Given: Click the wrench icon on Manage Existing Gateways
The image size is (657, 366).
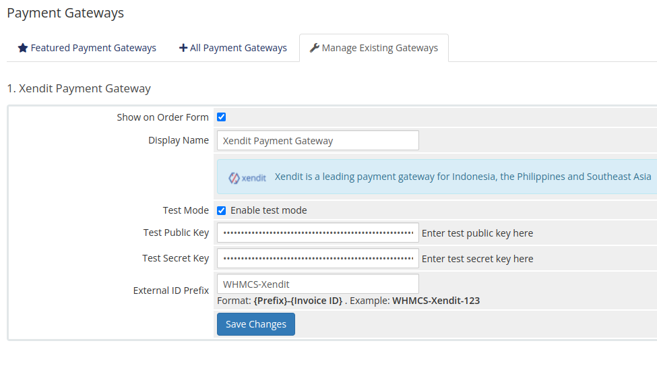Looking at the screenshot, I should point(314,48).
